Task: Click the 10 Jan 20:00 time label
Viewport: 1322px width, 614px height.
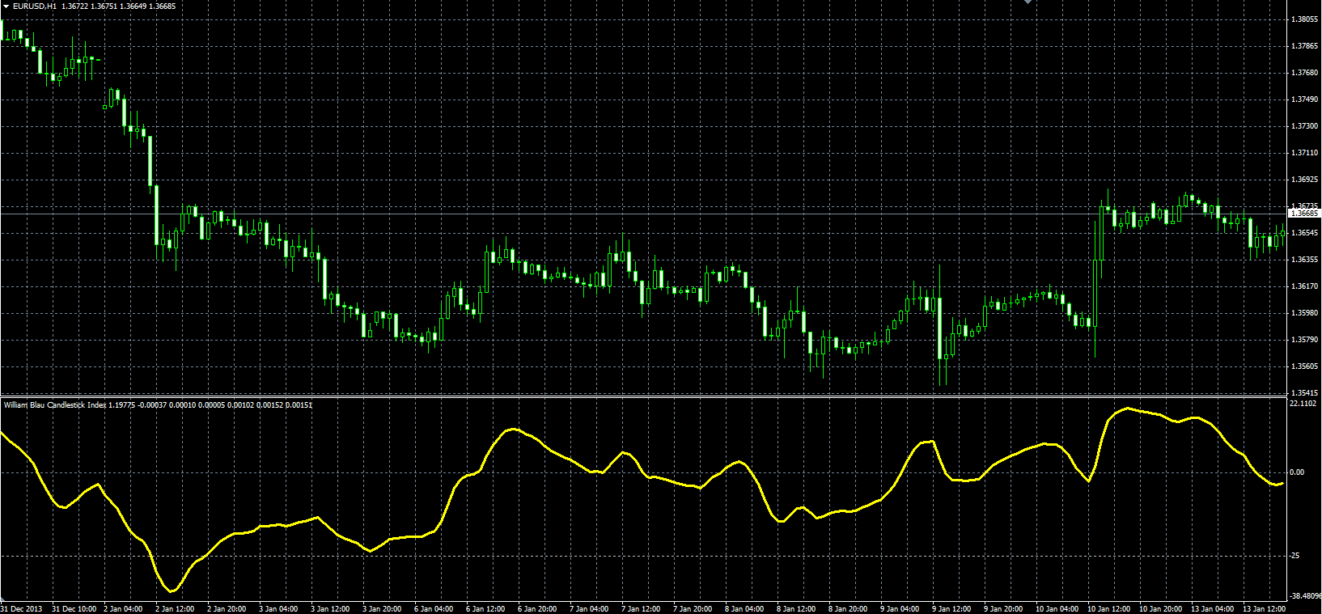Action: (x=1160, y=609)
